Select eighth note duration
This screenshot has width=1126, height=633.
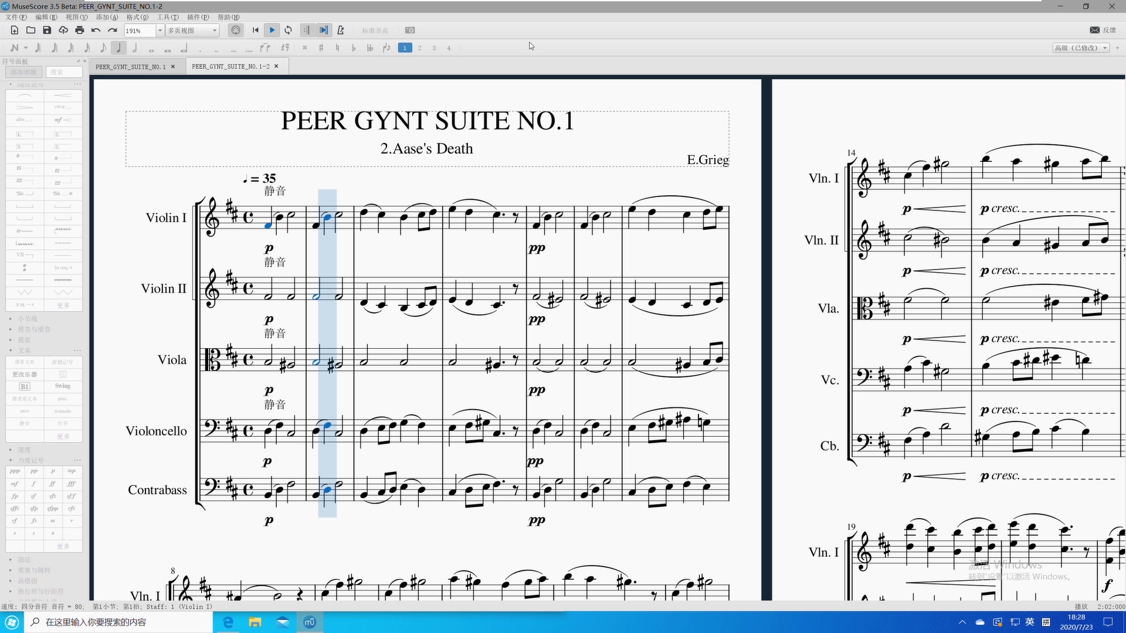pos(103,48)
